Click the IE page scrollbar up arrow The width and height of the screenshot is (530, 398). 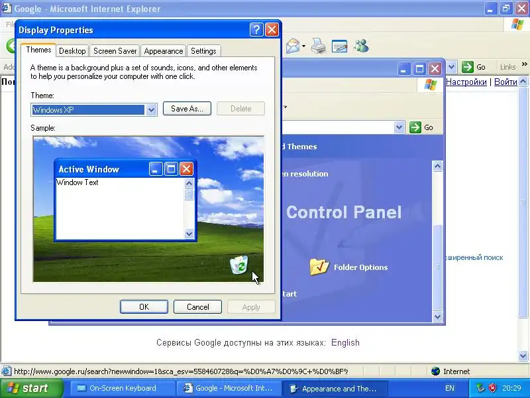[x=523, y=82]
